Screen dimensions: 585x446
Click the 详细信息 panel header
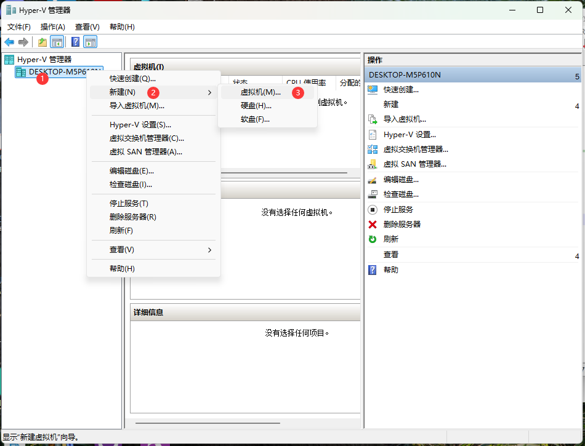[245, 313]
